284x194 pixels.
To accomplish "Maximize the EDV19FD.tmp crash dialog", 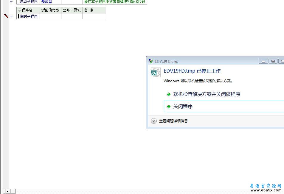I will [x=273, y=61].
